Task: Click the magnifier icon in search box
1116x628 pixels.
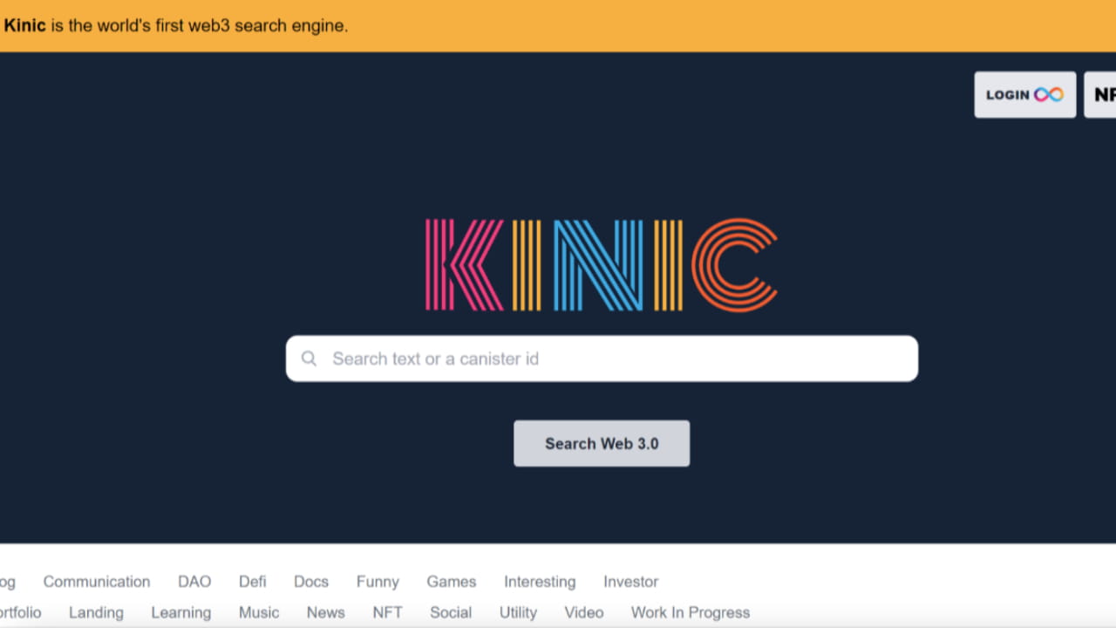Action: click(309, 358)
